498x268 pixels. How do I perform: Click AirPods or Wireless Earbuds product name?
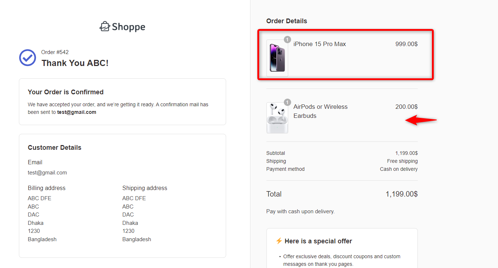[321, 111]
